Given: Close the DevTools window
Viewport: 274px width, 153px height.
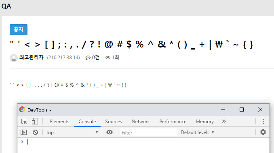Looking at the screenshot, I should (x=260, y=110).
